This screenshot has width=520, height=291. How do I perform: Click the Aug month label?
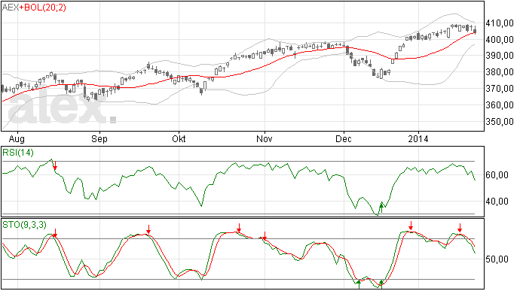point(17,138)
